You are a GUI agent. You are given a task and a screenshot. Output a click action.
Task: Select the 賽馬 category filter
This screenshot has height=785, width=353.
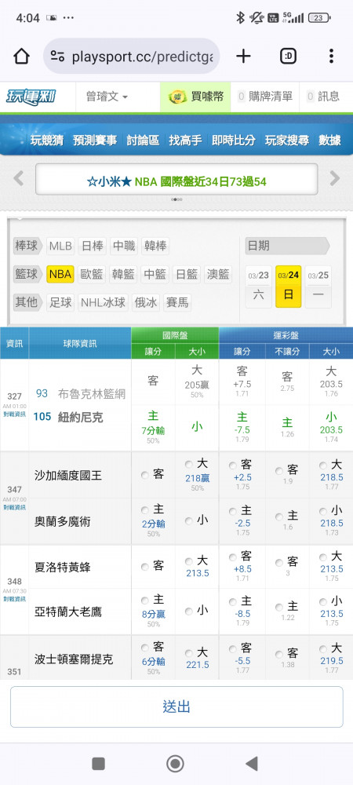(x=177, y=302)
